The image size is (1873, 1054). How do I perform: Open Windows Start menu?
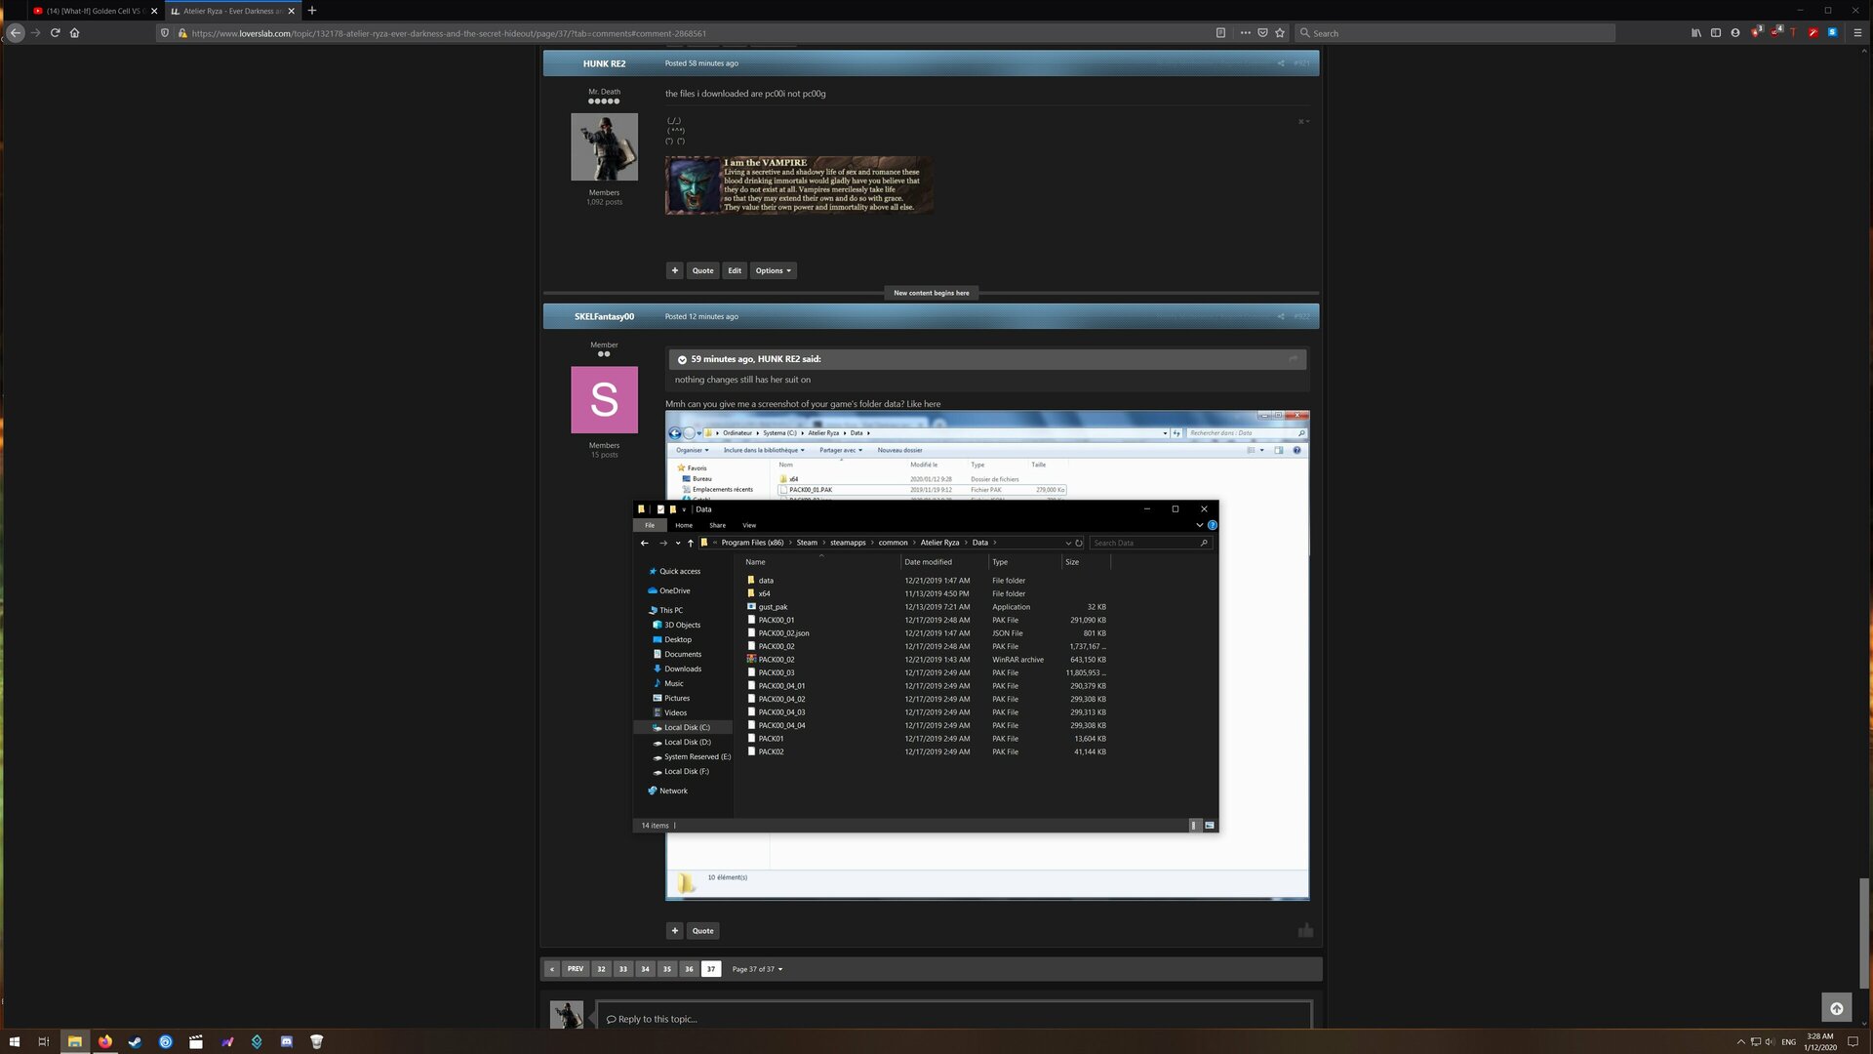[x=14, y=1041]
